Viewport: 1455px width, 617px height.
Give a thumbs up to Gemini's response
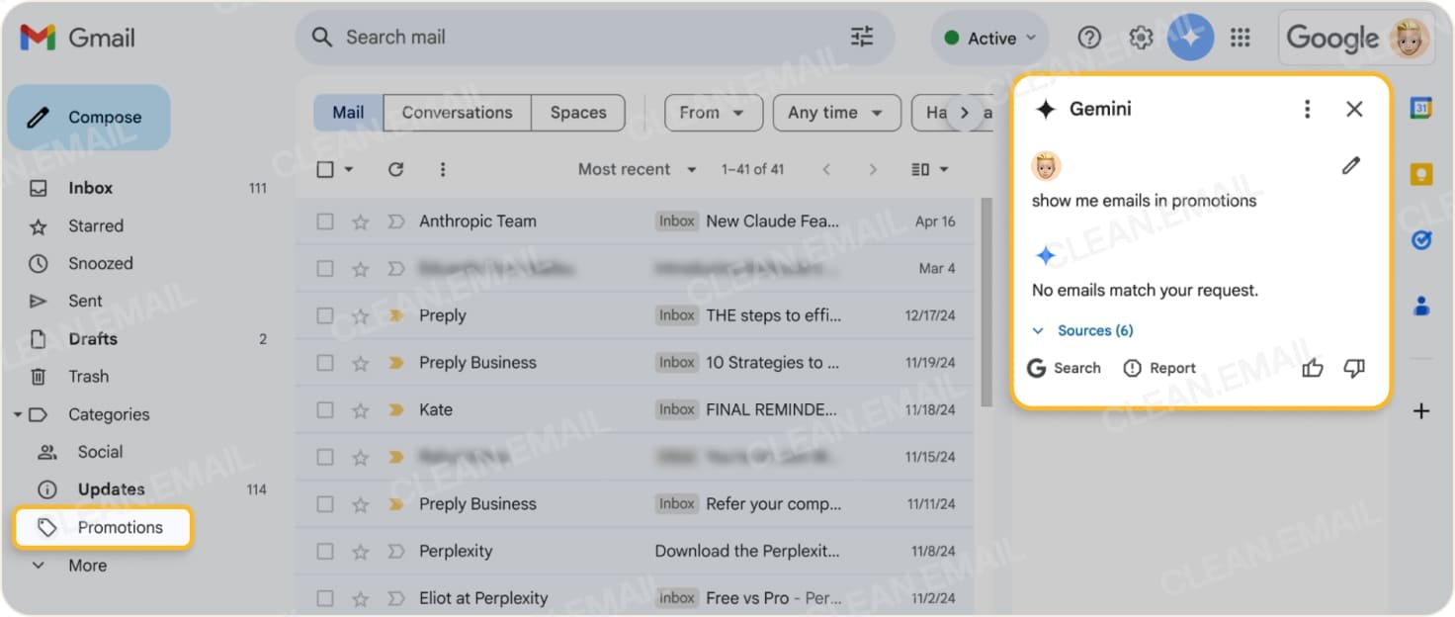click(x=1312, y=367)
